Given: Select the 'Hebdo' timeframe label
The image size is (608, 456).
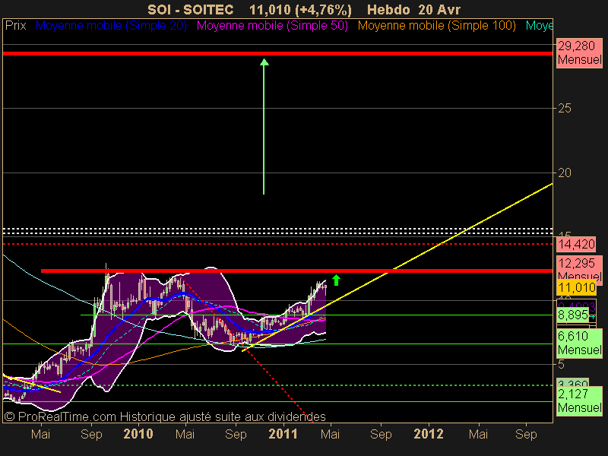Looking at the screenshot, I should click(388, 10).
